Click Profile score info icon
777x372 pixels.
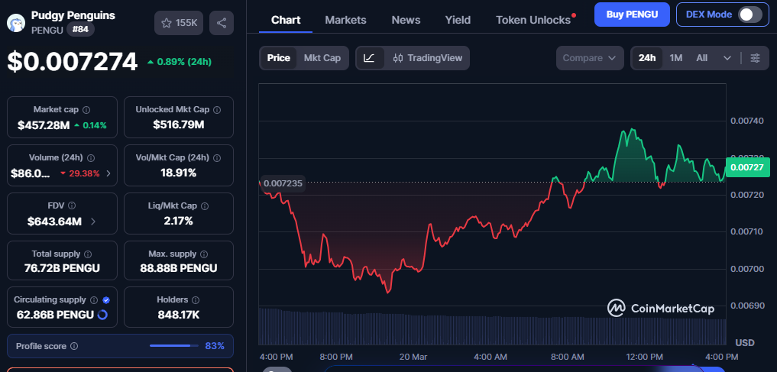click(74, 346)
